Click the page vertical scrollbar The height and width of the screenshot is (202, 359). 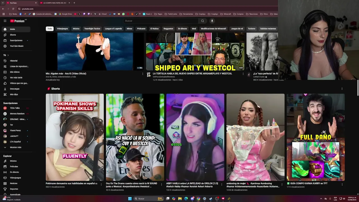point(358,88)
